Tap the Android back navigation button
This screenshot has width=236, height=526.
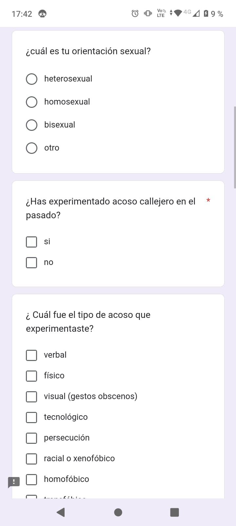coord(61,512)
